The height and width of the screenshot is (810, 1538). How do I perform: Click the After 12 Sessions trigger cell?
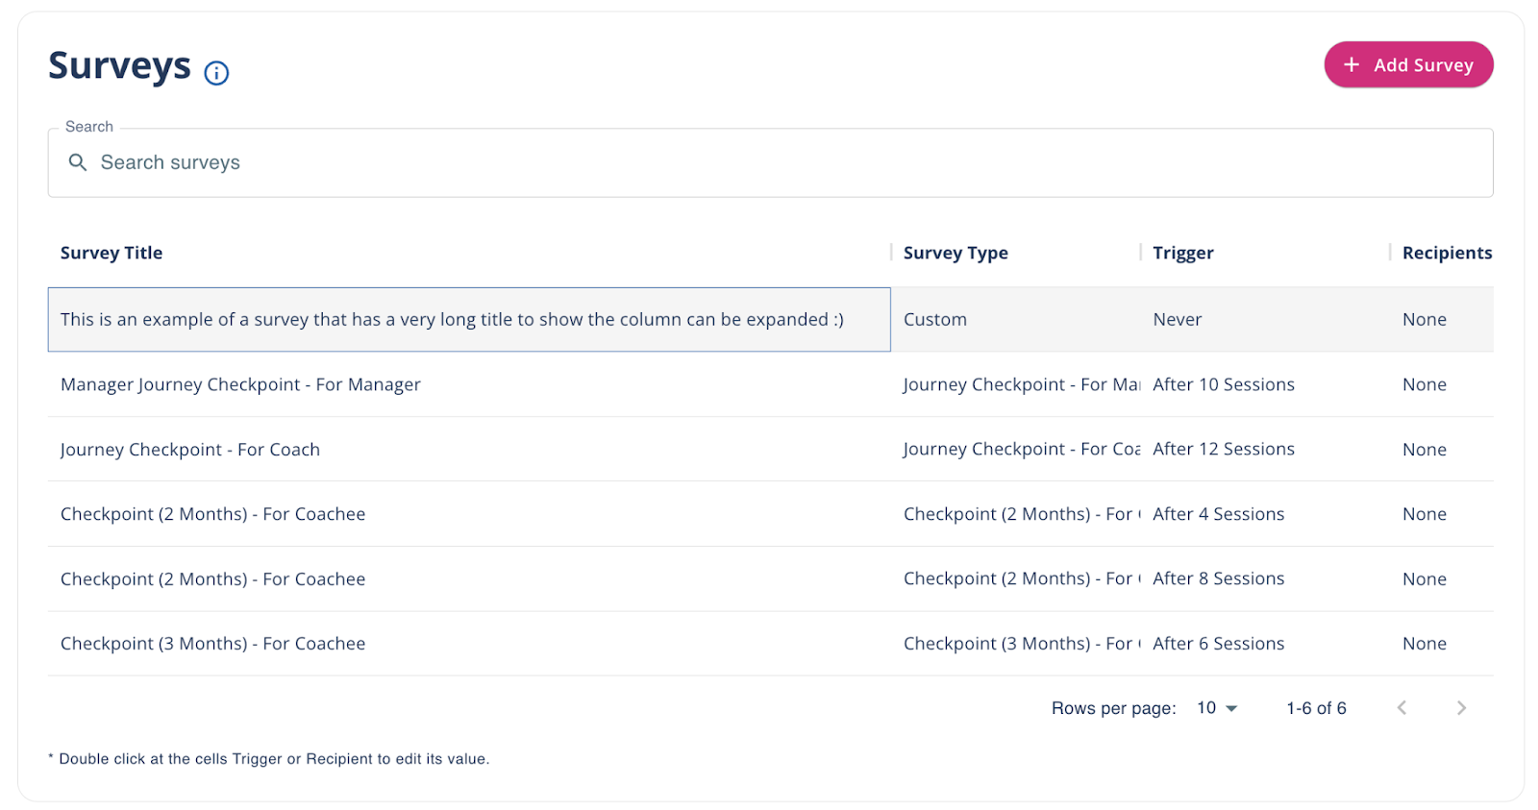click(x=1223, y=449)
